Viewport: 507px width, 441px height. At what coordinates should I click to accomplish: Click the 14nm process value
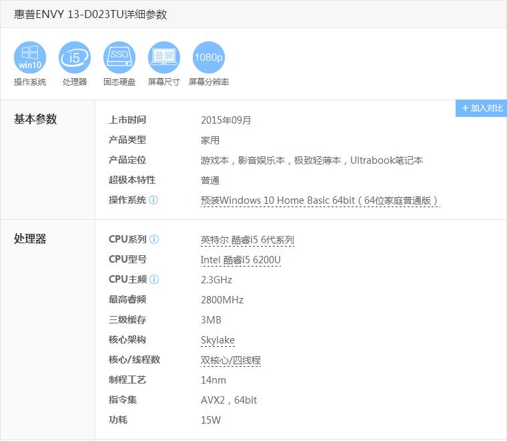coord(213,380)
